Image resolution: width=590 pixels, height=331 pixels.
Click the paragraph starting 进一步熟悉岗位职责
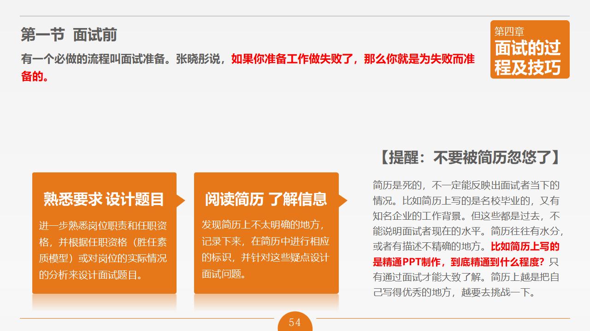(x=103, y=250)
